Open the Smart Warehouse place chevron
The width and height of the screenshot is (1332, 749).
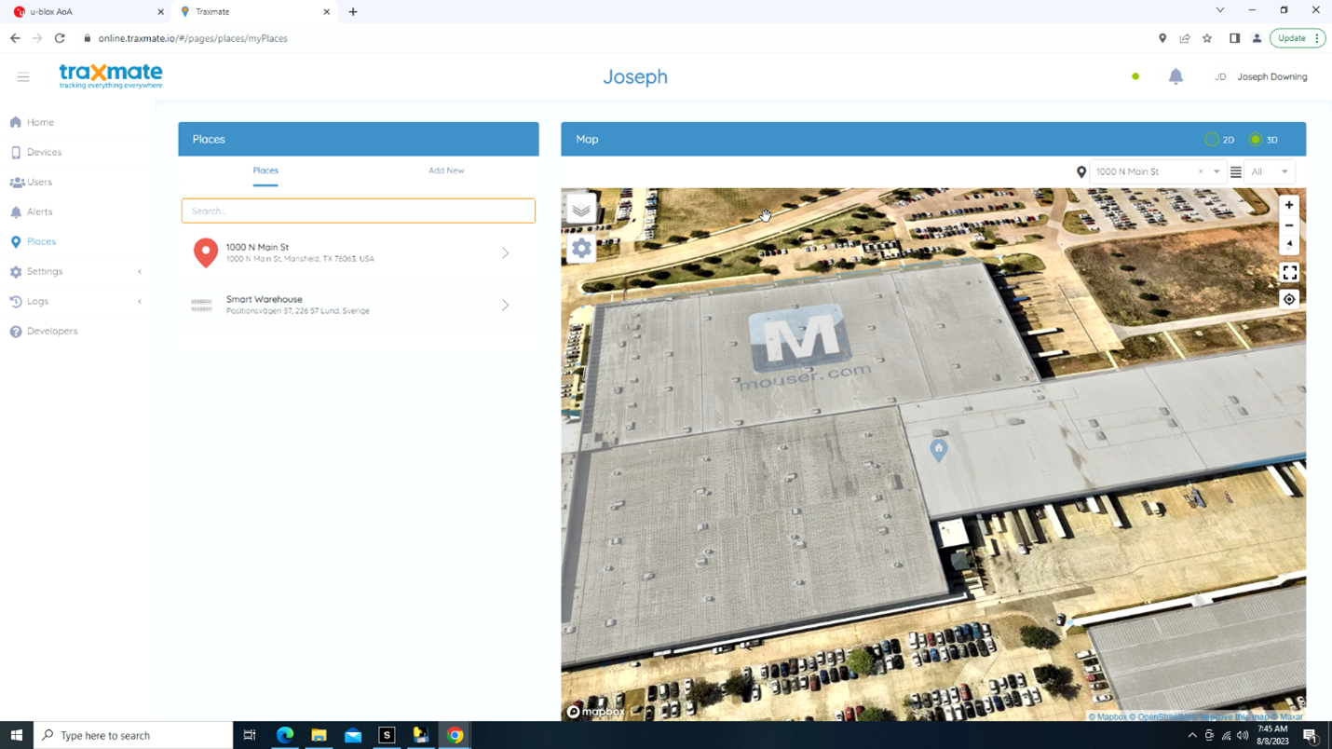[505, 305]
